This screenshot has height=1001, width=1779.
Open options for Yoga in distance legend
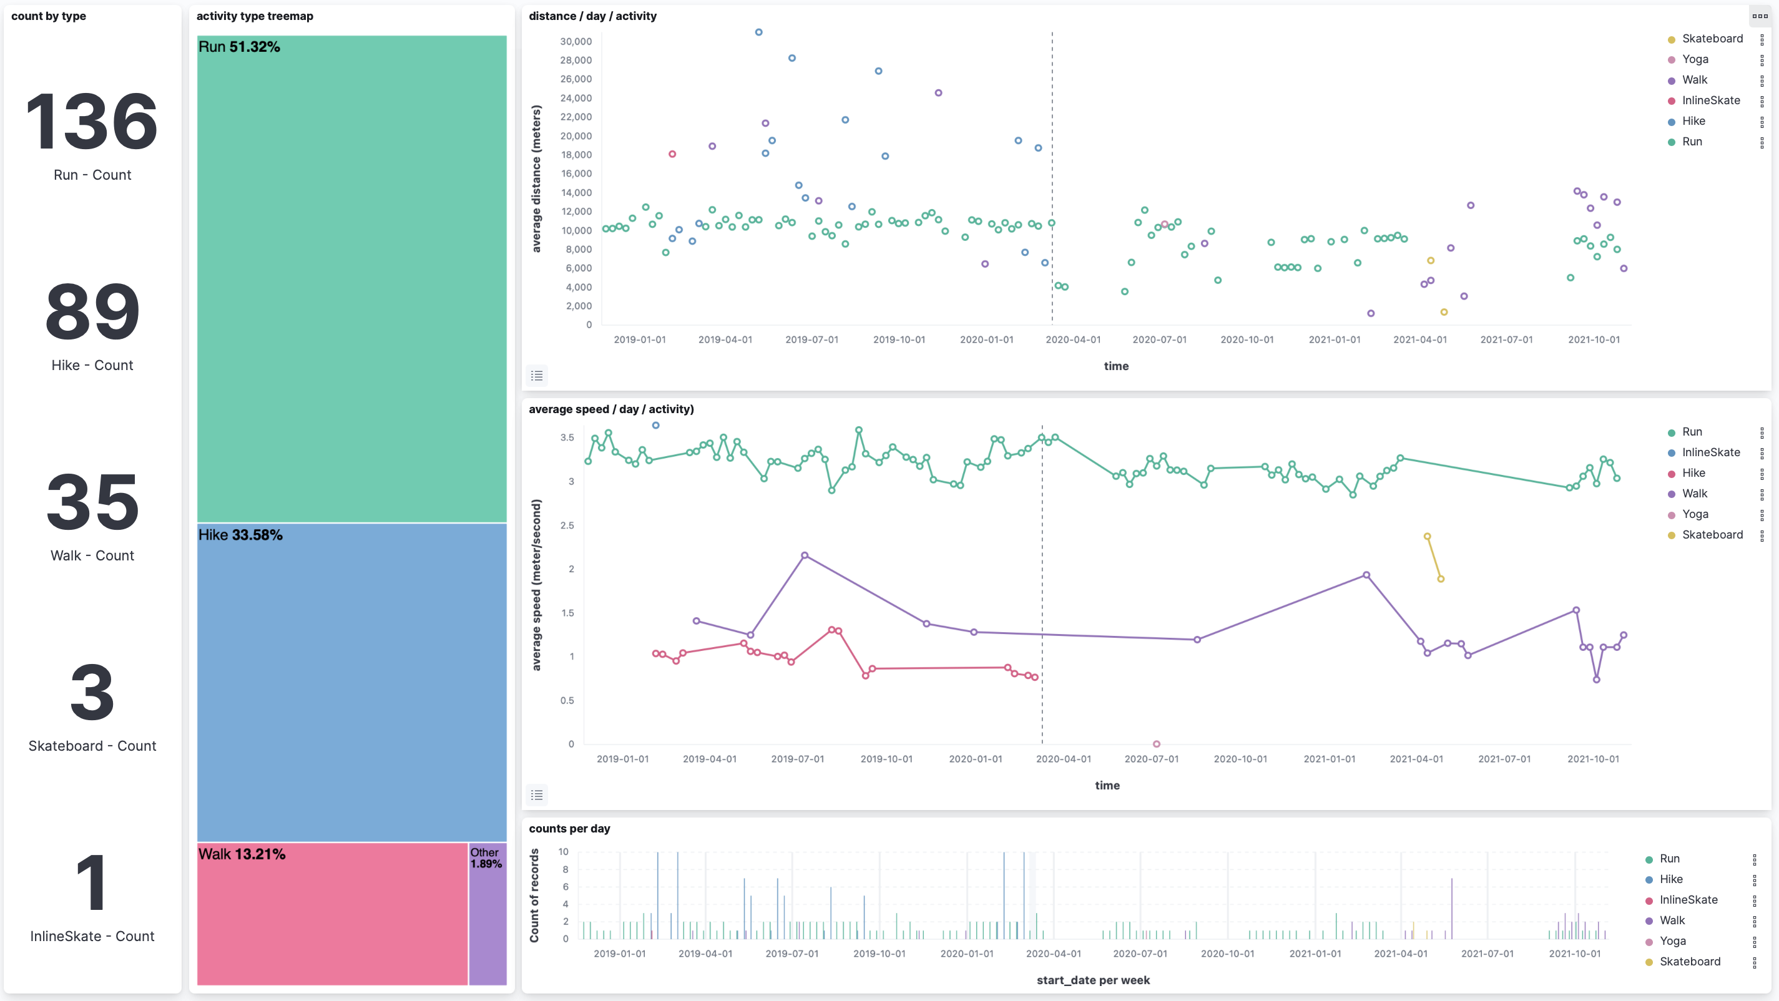coord(1762,60)
